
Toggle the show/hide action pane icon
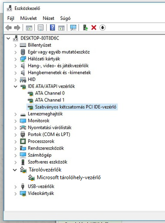61,27
